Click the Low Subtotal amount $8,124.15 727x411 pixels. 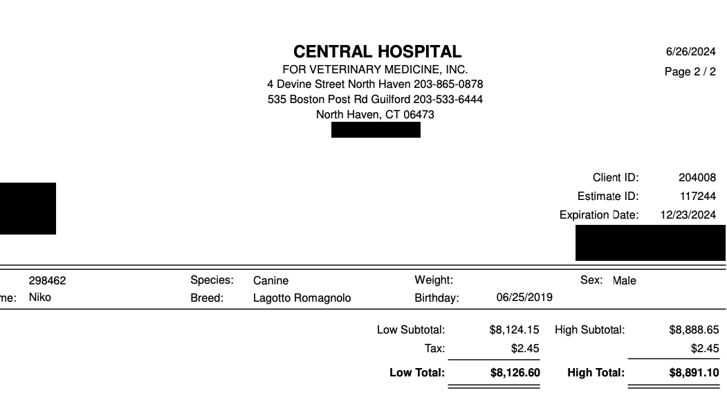(x=514, y=330)
